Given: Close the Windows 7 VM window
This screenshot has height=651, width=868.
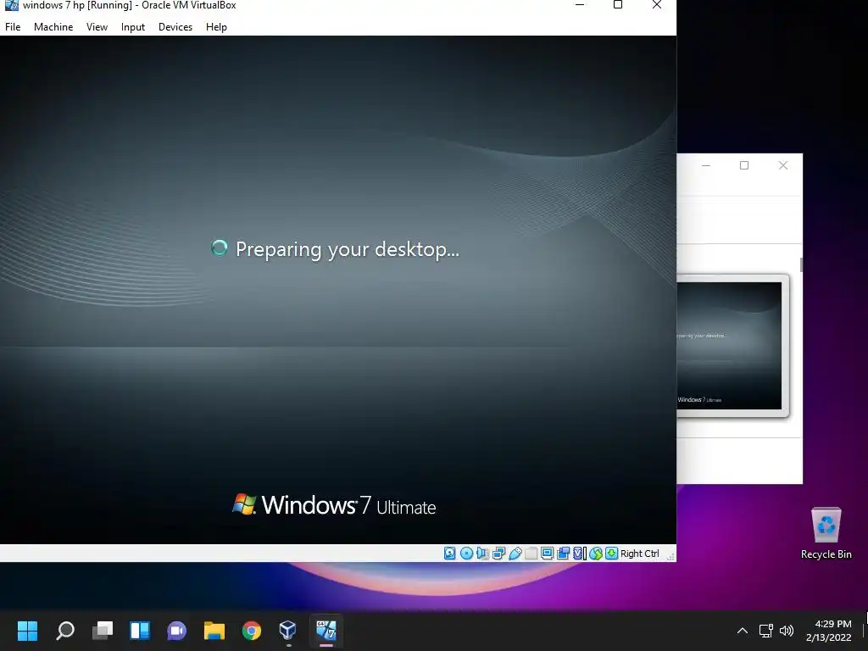Looking at the screenshot, I should click(657, 5).
